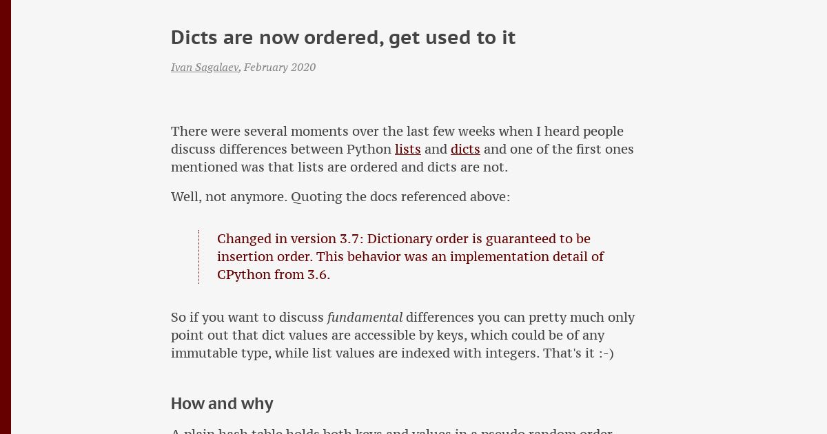Click the dotted border beside the blockquote
Viewport: 827px width, 434px height.
198,257
